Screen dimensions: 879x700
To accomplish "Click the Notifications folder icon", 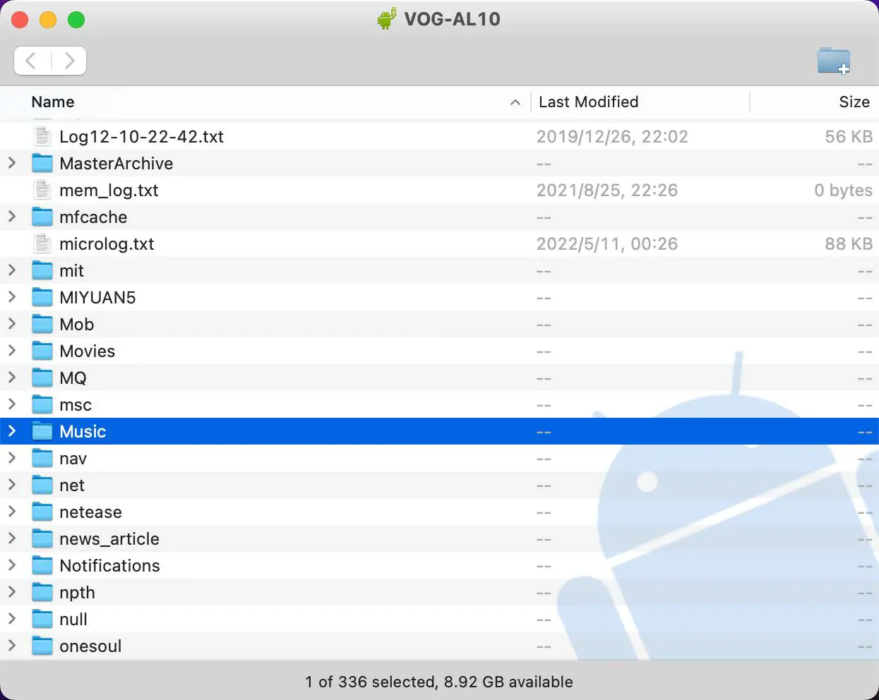I will click(42, 565).
